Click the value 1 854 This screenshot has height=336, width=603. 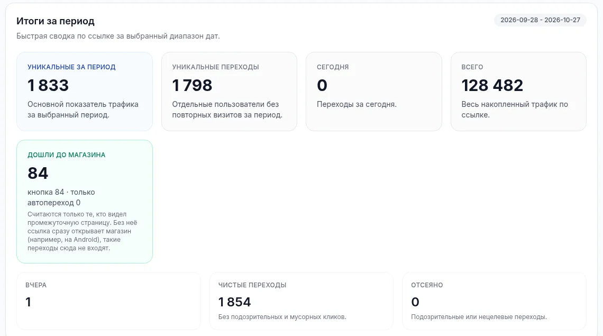pyautogui.click(x=234, y=302)
